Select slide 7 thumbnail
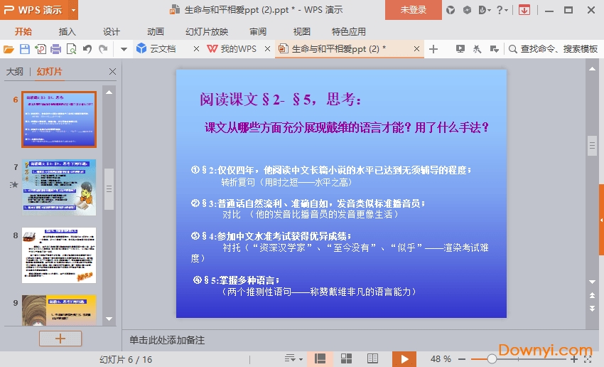Image resolution: width=604 pixels, height=367 pixels. (59, 187)
